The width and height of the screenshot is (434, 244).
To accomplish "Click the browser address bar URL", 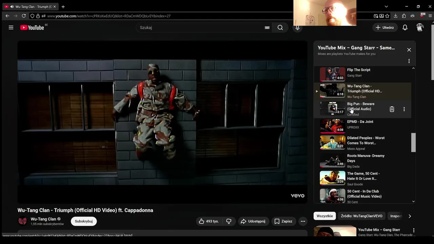I will 109,16.
